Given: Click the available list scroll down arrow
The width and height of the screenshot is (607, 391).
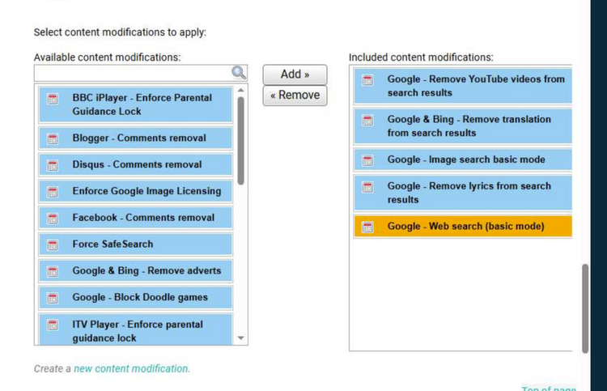Looking at the screenshot, I should coord(241,338).
